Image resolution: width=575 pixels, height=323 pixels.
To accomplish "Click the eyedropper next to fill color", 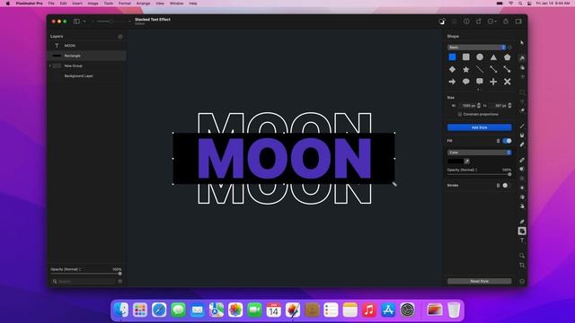I will click(x=467, y=161).
